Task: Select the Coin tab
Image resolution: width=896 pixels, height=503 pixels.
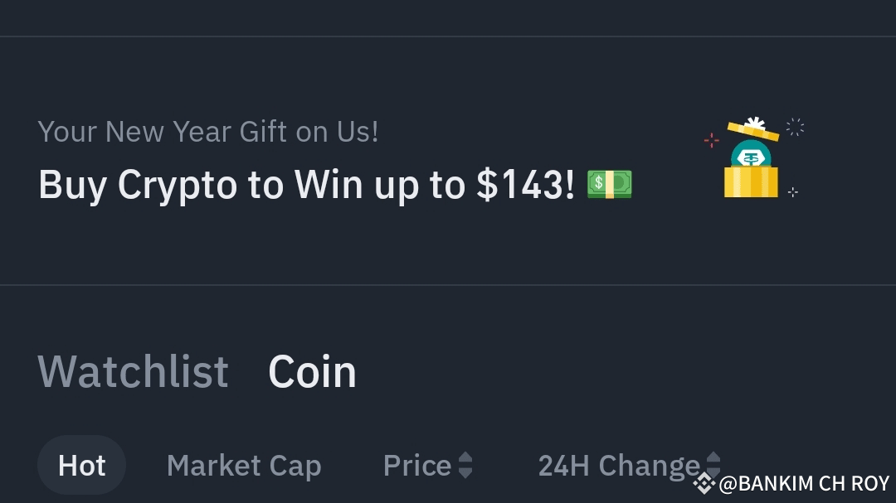Action: (x=312, y=371)
